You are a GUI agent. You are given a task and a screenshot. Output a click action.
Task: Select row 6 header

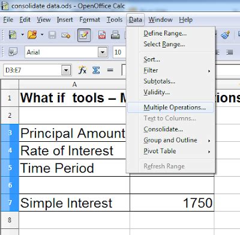[10, 185]
